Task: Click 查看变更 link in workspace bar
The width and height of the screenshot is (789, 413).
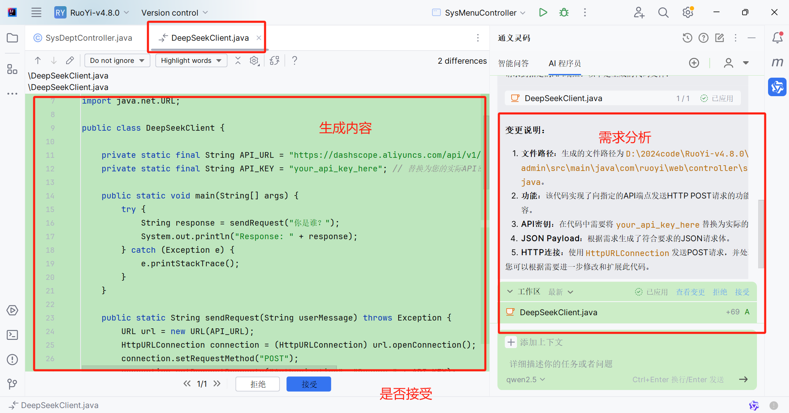Action: pos(690,292)
